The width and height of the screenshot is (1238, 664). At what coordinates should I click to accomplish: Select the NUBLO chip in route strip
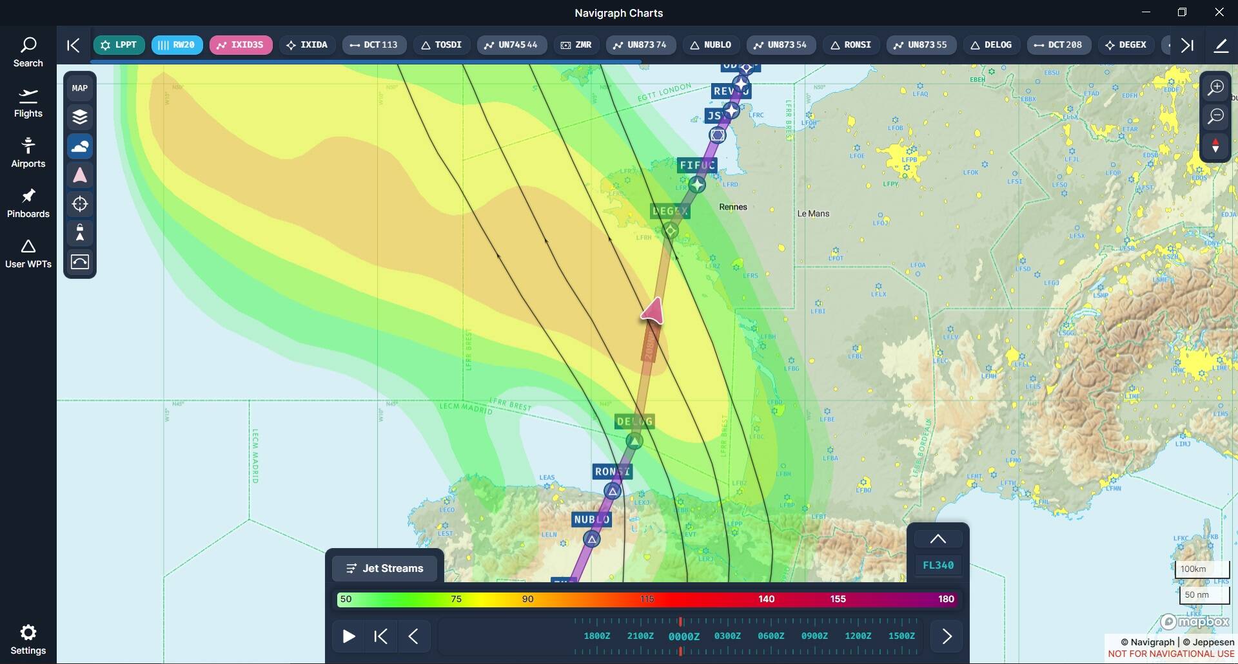(x=711, y=45)
